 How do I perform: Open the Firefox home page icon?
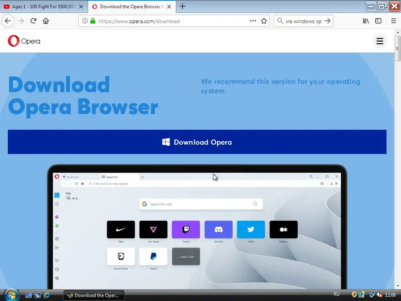coord(46,21)
